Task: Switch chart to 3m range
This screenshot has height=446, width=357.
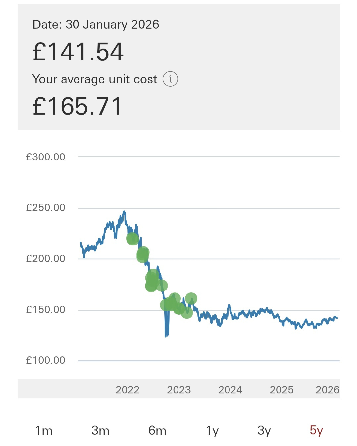Action: pyautogui.click(x=100, y=430)
